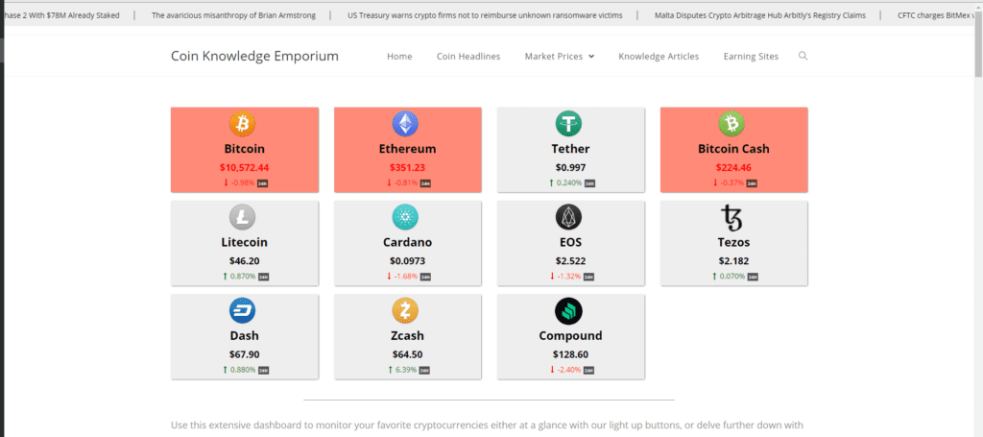Click the Bitcoin Cash green logo
Viewport: 983px width, 437px height.
click(731, 124)
